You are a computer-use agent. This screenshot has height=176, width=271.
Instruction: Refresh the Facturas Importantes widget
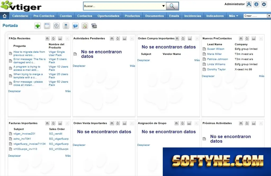[53, 123]
